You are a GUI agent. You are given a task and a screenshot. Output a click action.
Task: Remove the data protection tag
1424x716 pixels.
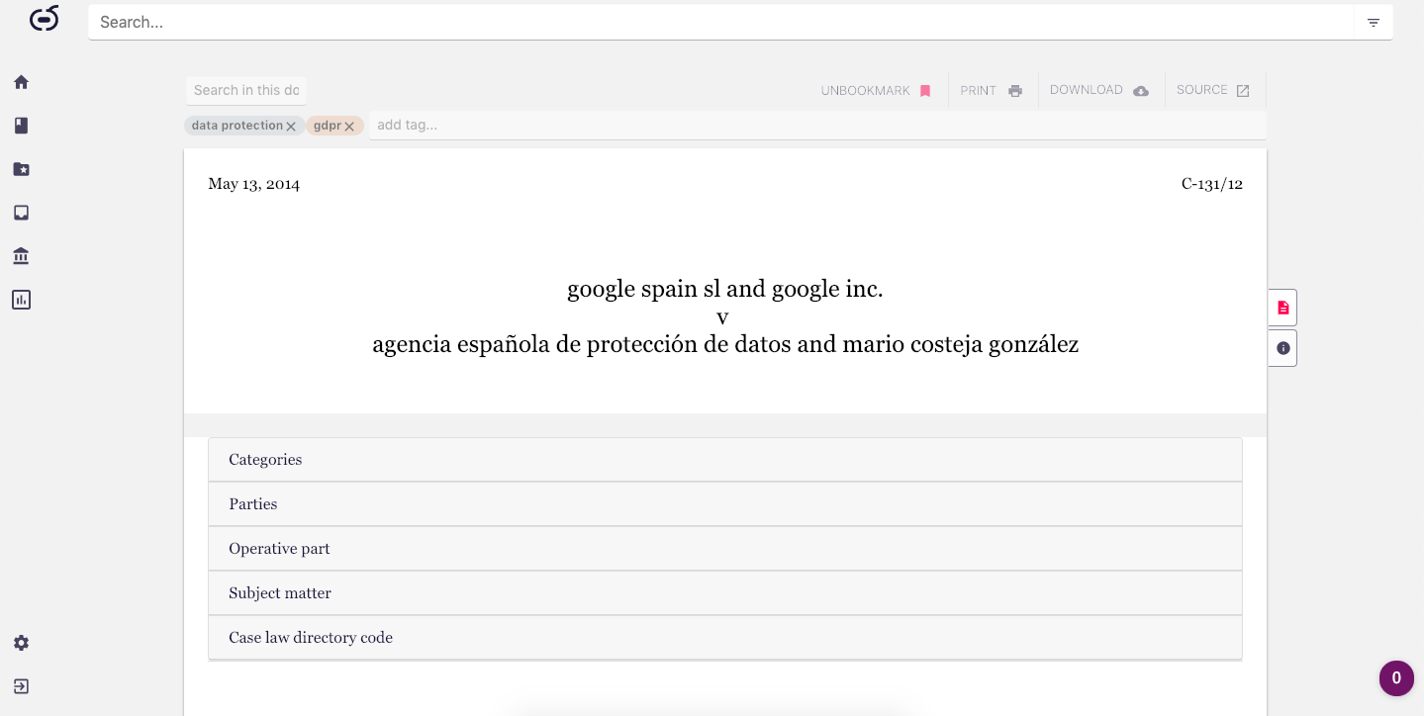tap(291, 127)
